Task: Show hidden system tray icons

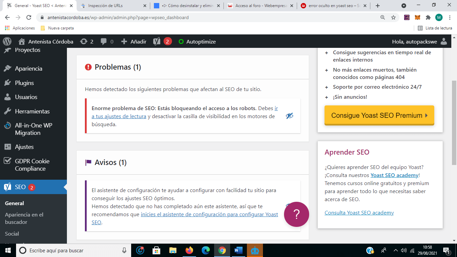Action: point(396,250)
